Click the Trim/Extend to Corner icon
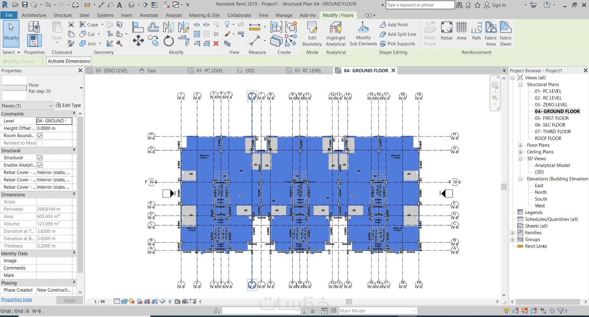This screenshot has width=589, height=317. pyautogui.click(x=183, y=40)
